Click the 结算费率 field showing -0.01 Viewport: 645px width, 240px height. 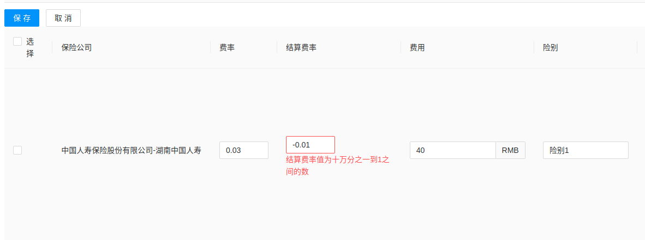[310, 145]
